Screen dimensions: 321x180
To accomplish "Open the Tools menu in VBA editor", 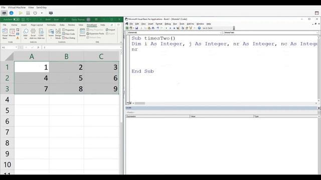I will pos(182,24).
